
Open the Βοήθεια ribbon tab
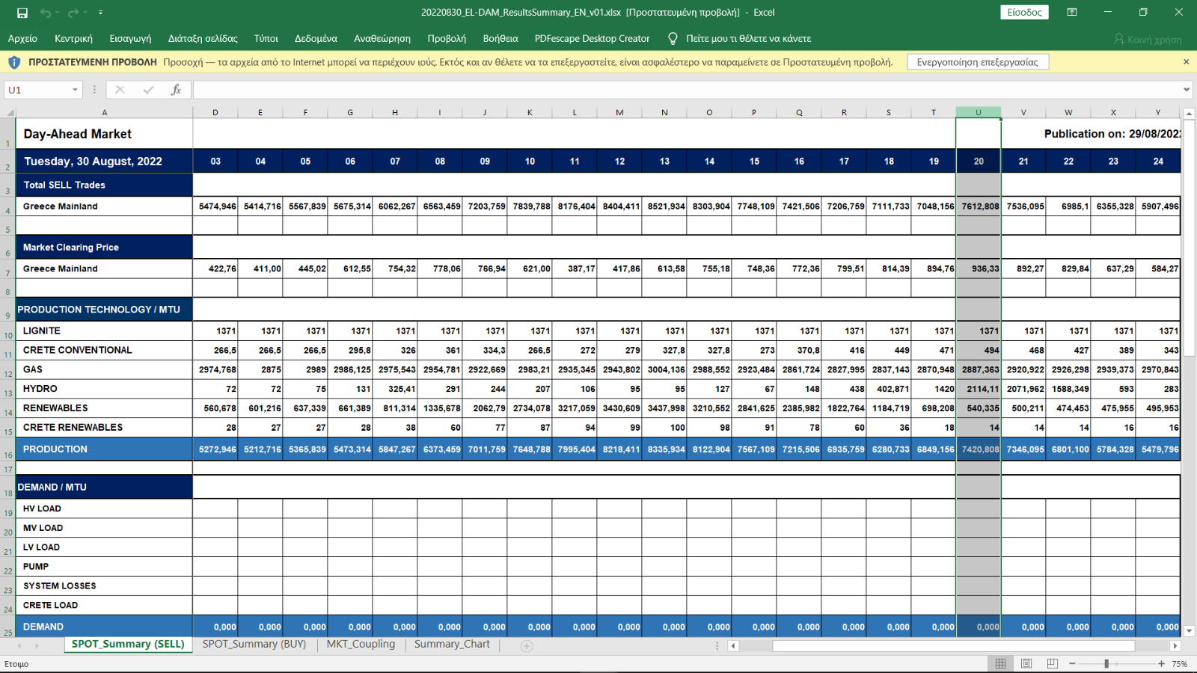pyautogui.click(x=500, y=38)
